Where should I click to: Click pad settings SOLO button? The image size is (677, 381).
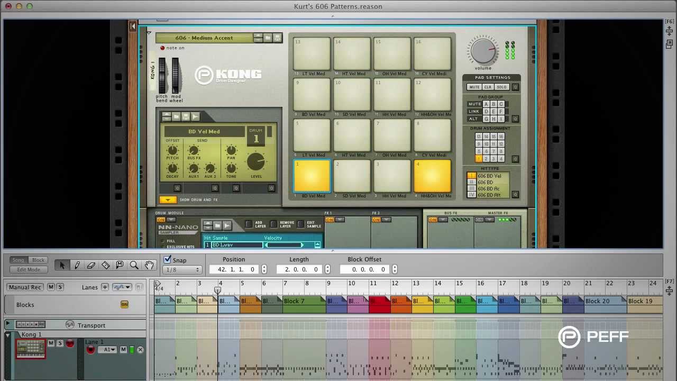pyautogui.click(x=501, y=87)
